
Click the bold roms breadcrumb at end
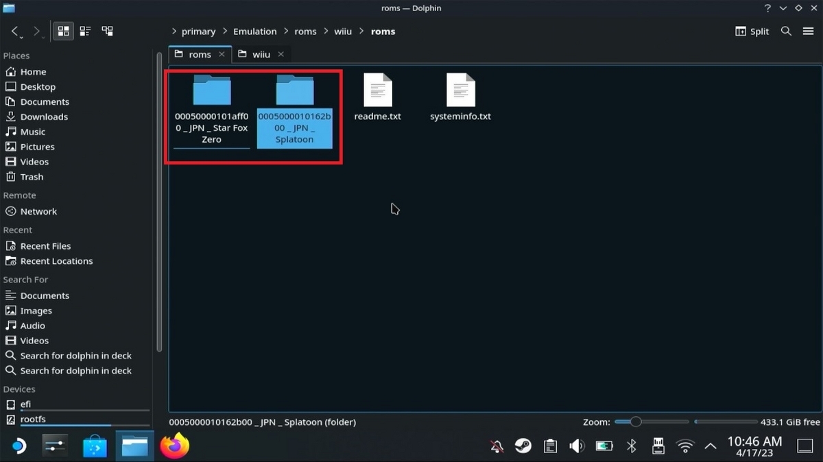(x=383, y=32)
